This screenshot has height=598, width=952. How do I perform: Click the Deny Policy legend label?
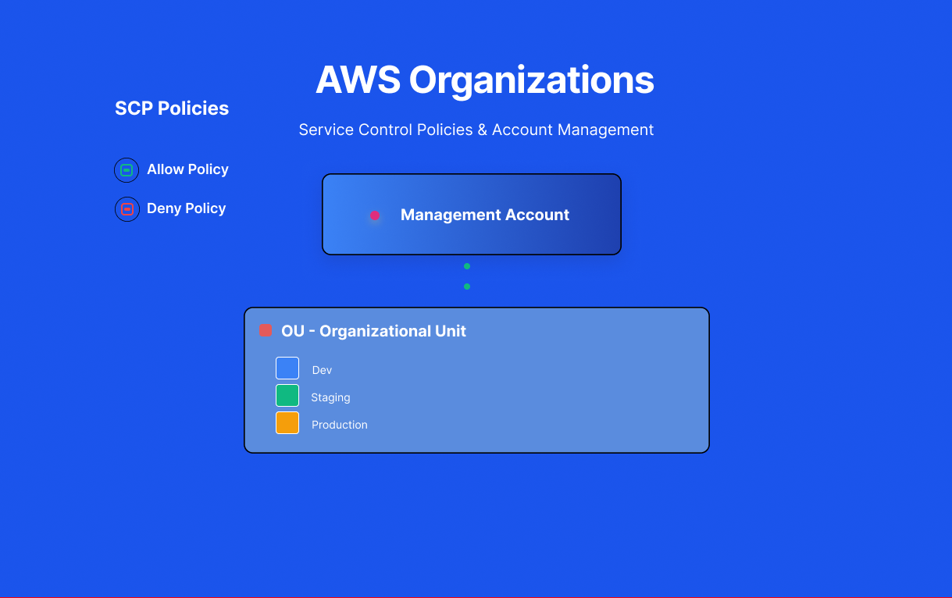[187, 208]
